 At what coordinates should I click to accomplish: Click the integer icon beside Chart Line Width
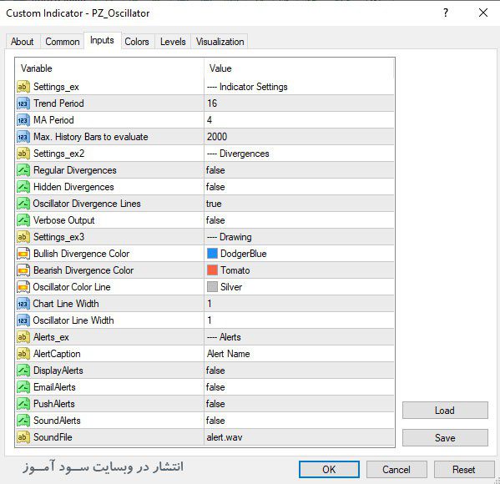click(x=23, y=304)
